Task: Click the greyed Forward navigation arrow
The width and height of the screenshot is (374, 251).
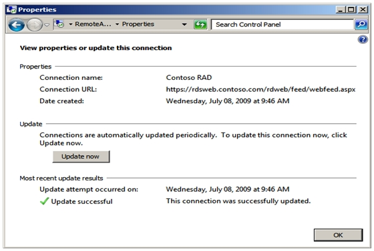Action: [35, 25]
